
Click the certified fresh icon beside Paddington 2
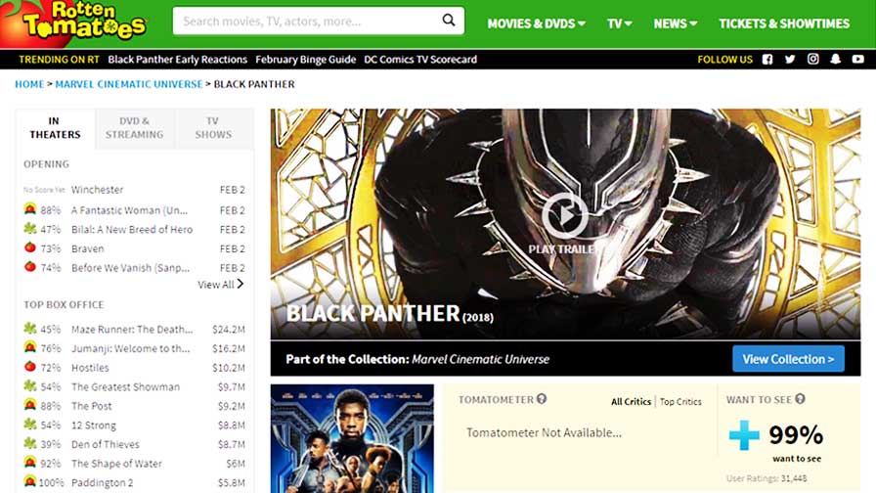coord(30,481)
